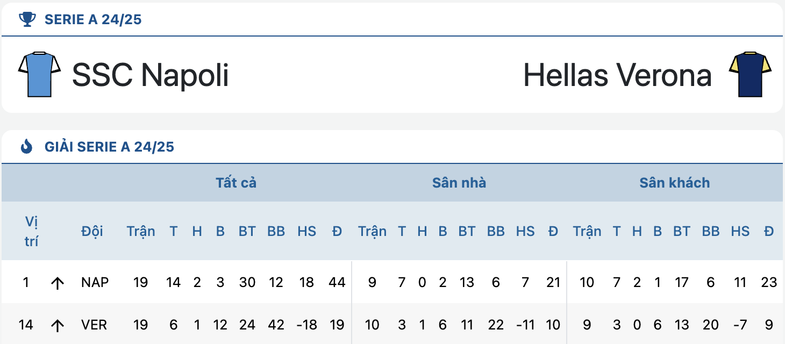
Task: Click the Đ column header under Sân khách
Action: 769,231
